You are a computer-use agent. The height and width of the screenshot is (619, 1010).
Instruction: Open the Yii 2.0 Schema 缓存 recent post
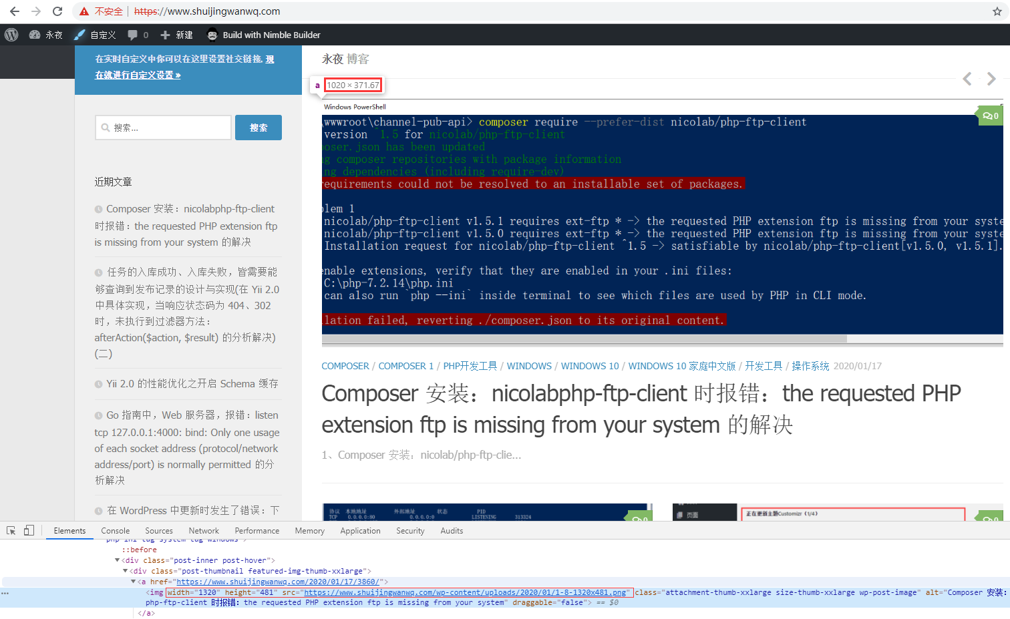192,384
